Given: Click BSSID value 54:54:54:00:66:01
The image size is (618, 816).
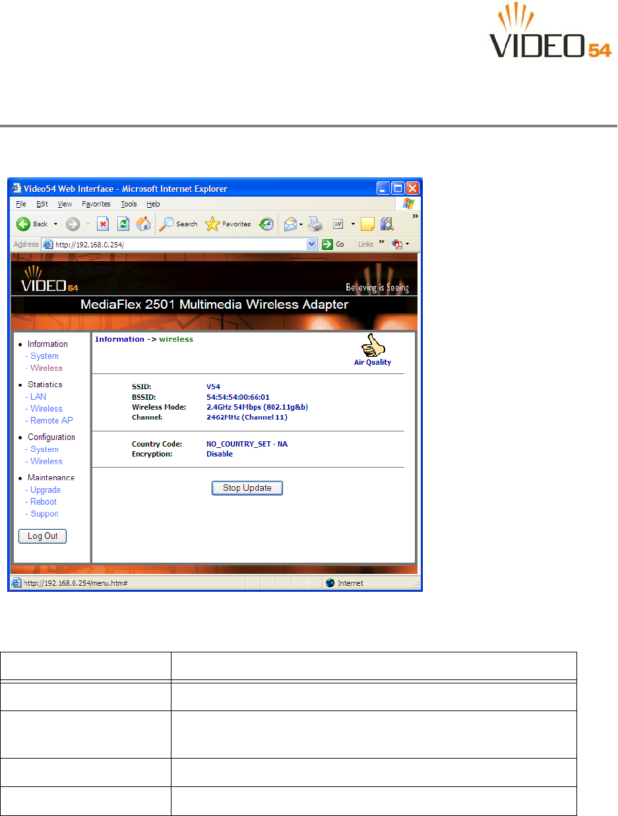Looking at the screenshot, I should point(238,397).
